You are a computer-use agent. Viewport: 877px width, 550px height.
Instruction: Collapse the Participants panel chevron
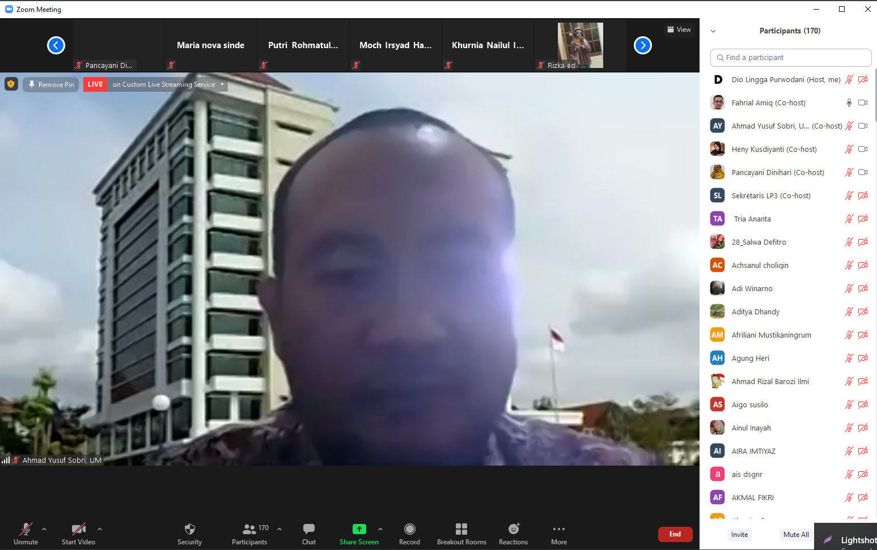(x=713, y=31)
